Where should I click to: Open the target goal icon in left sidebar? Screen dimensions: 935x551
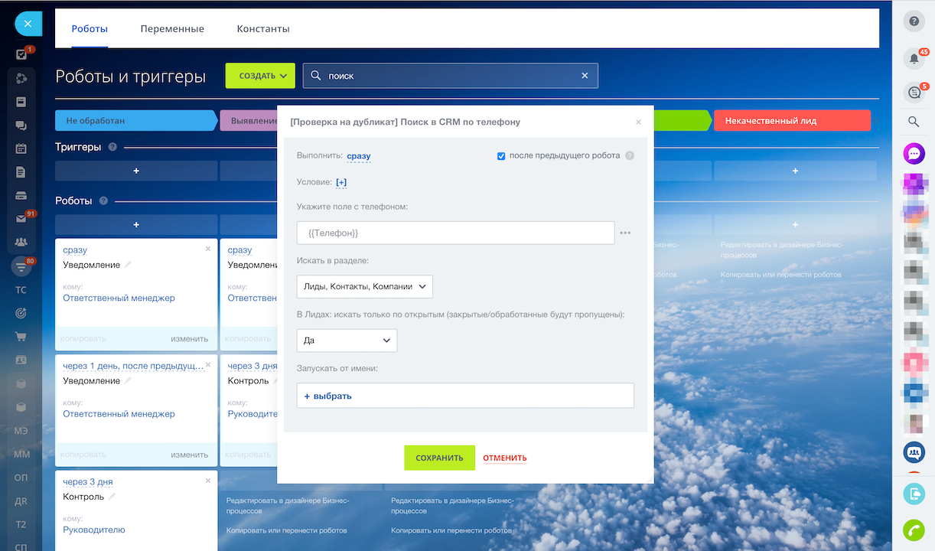tap(21, 313)
